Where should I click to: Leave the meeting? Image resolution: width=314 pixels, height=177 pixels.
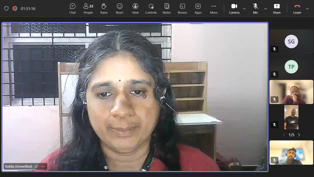tap(297, 9)
